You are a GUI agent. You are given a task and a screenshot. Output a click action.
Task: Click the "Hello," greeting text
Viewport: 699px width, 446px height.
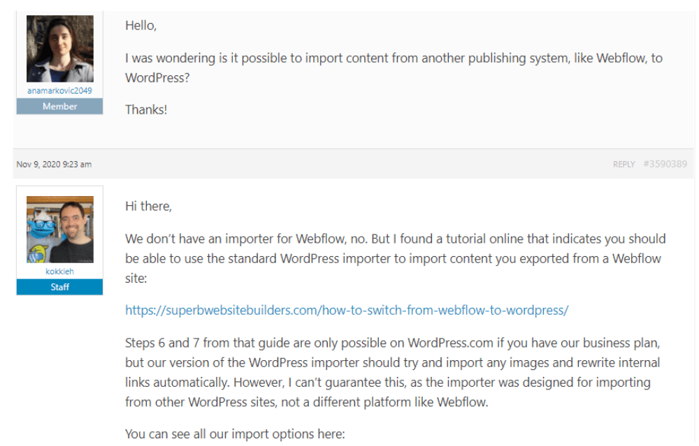pyautogui.click(x=141, y=26)
